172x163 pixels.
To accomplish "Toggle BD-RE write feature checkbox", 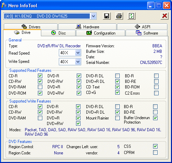I will 155,112.
